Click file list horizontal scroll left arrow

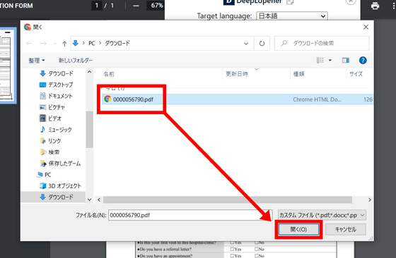(99, 200)
